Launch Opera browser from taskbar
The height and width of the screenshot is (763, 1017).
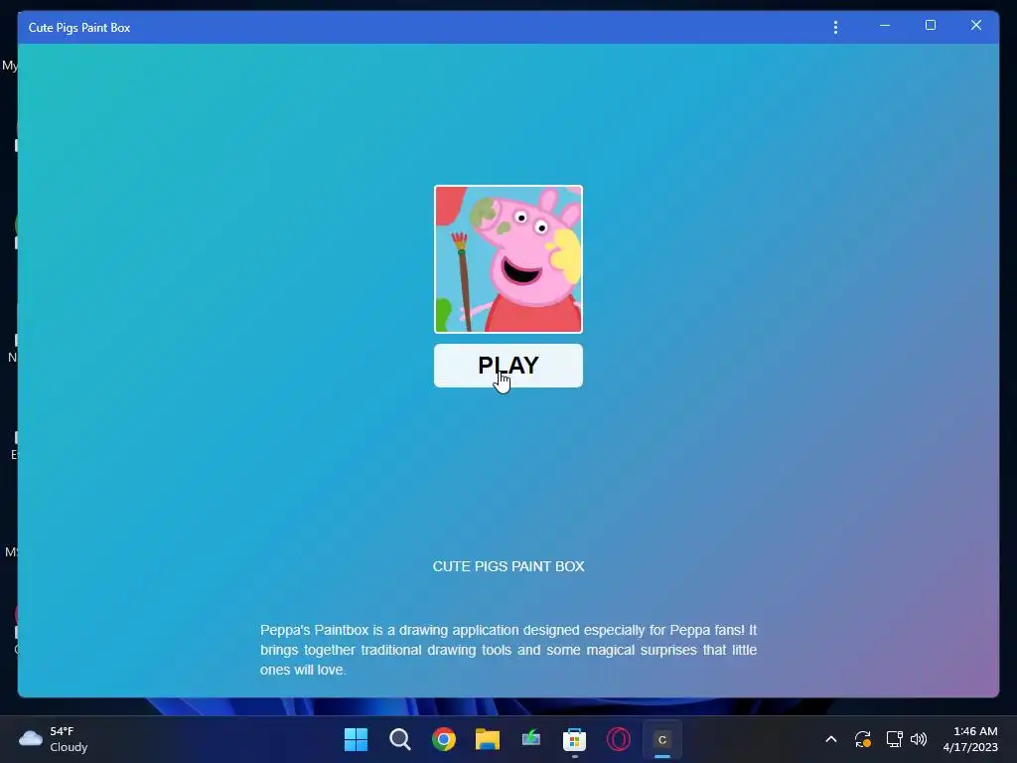point(618,739)
